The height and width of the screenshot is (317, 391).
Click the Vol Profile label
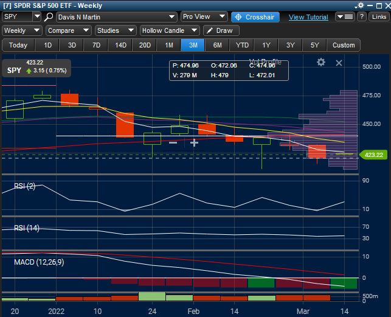265,61
